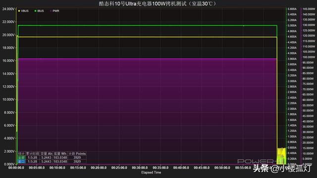Select the 能量 Wh column header
Screen dimensions: 317x178
[60, 154]
